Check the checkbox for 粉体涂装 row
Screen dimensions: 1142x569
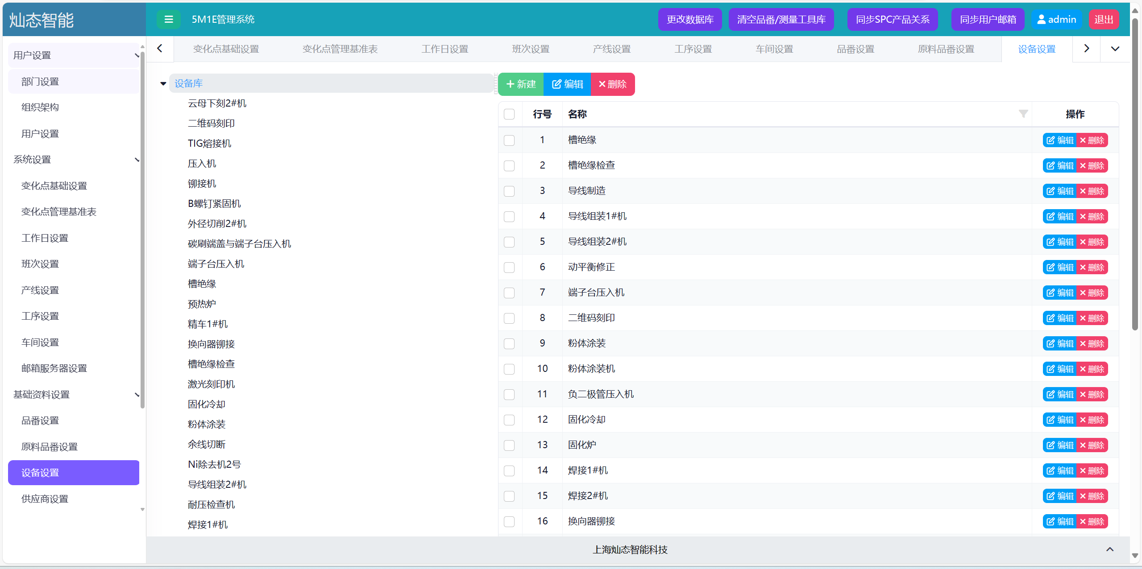click(509, 343)
